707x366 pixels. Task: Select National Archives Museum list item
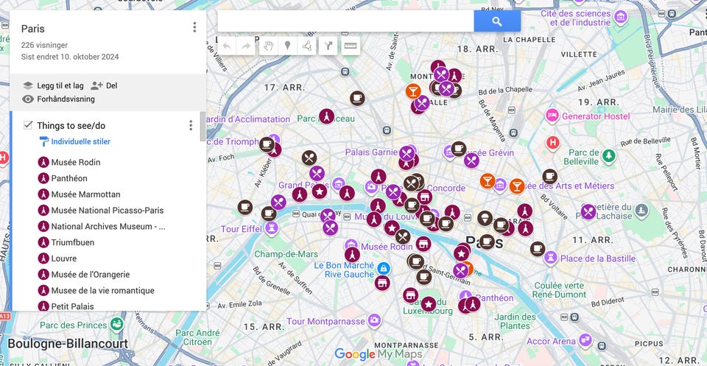click(x=108, y=226)
